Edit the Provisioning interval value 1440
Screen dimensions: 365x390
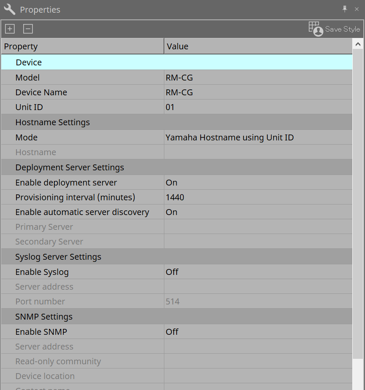pyautogui.click(x=258, y=197)
